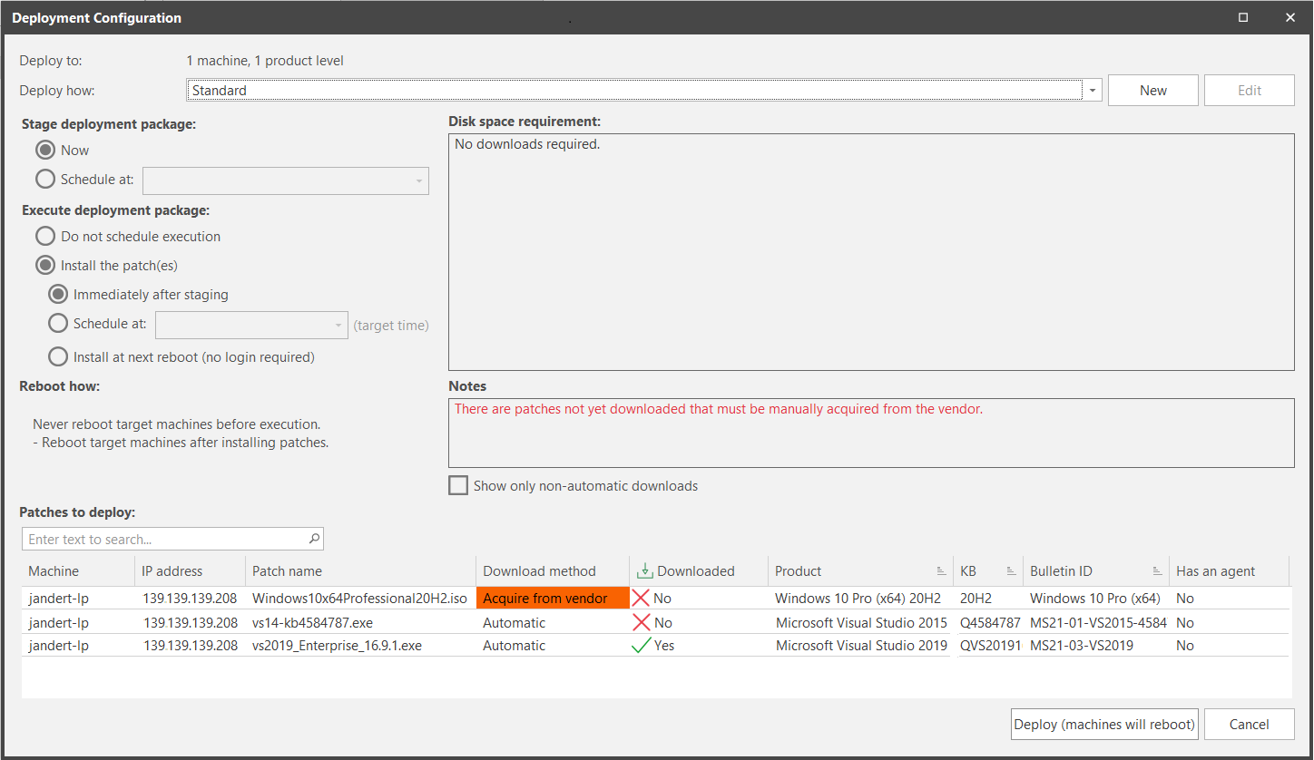
Task: Select the vs14-kb4584787.exe patch name
Action: coord(312,623)
